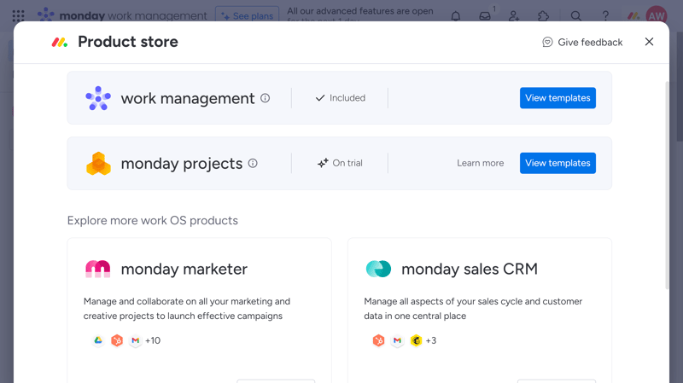
Task: Click the work management info icon
Action: (265, 98)
